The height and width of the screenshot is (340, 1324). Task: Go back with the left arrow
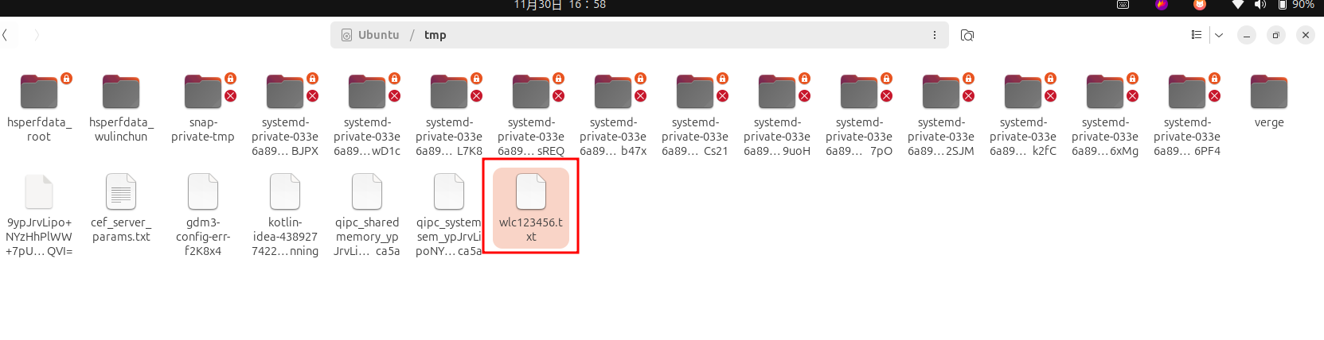point(5,35)
